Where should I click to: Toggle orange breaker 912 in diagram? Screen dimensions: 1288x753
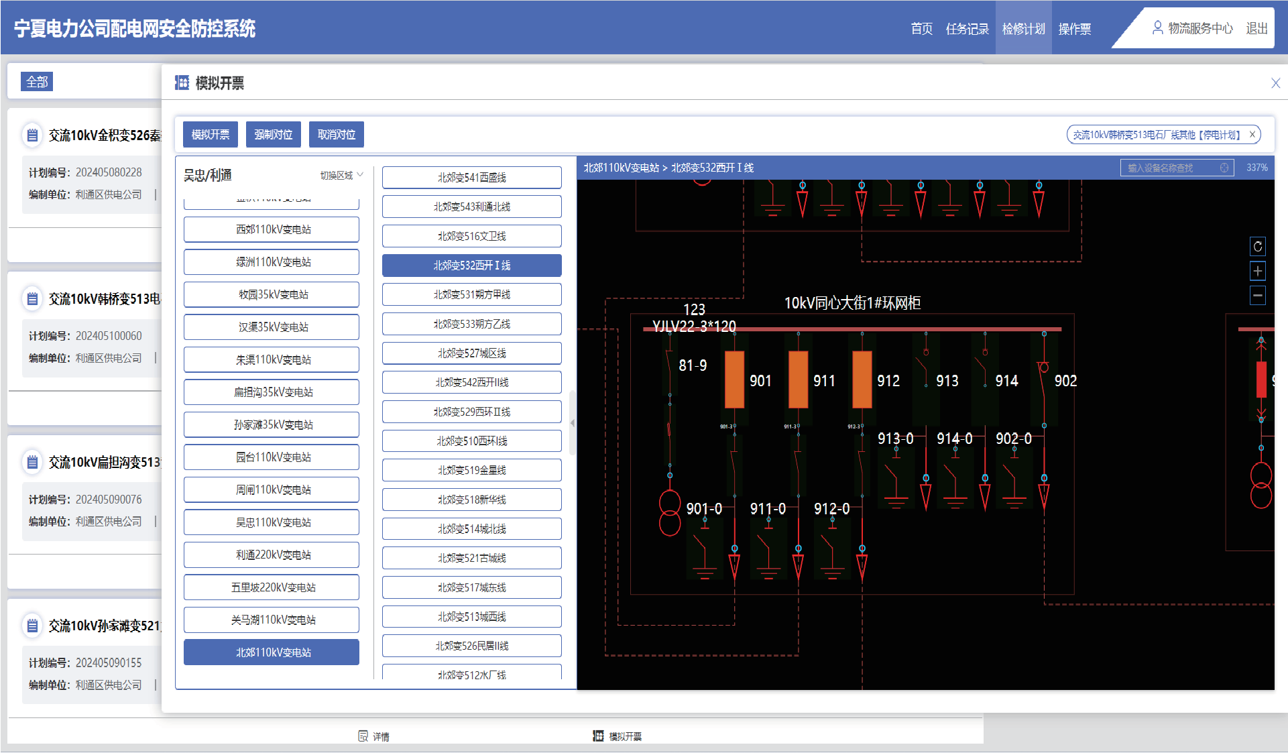click(x=862, y=380)
